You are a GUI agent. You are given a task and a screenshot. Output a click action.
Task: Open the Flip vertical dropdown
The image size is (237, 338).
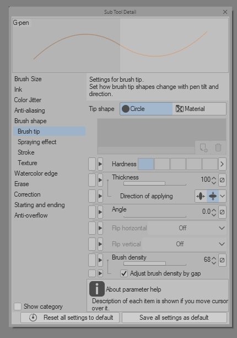coord(184,244)
